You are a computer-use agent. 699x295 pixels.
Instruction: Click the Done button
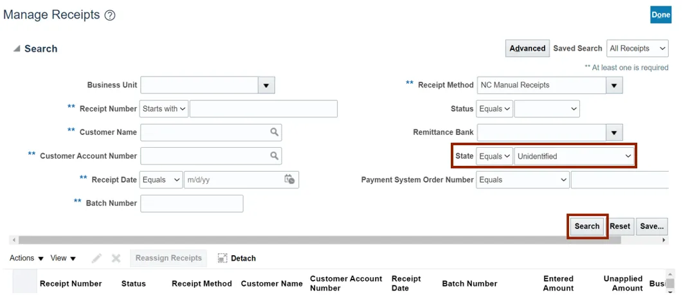click(660, 15)
